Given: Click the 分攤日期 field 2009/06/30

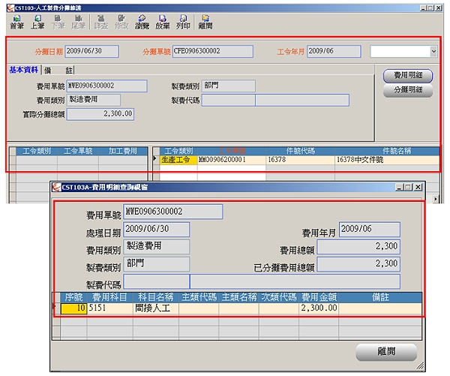Looking at the screenshot, I should click(91, 52).
